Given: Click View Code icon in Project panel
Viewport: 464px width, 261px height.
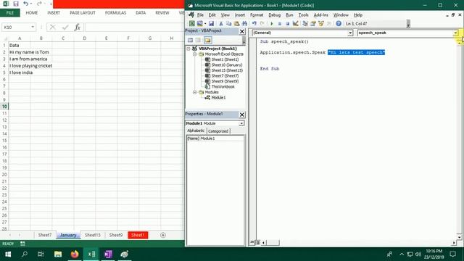Looking at the screenshot, I should [x=190, y=41].
